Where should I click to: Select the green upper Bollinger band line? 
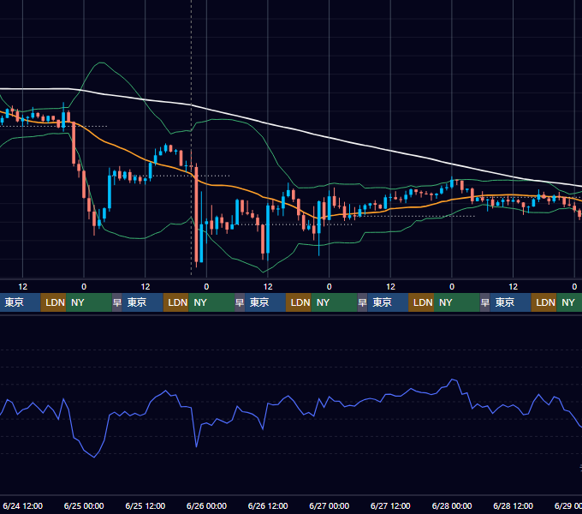[223, 120]
